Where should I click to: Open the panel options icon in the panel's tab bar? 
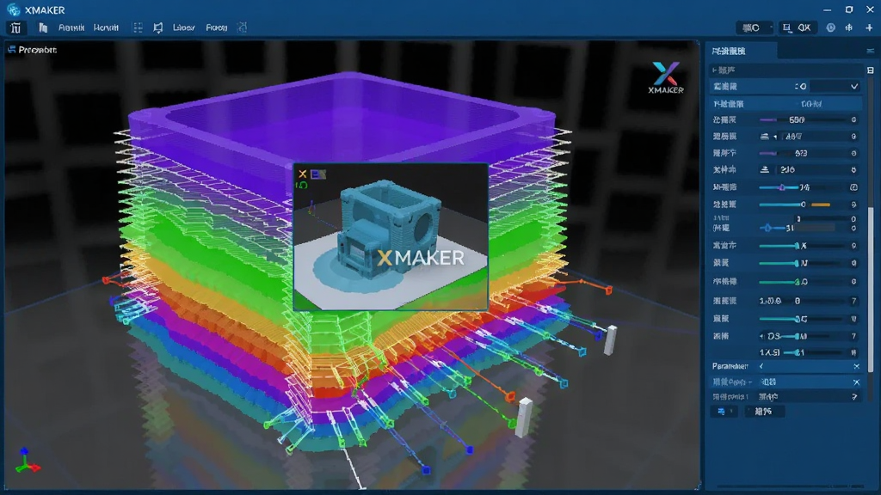coord(871,51)
